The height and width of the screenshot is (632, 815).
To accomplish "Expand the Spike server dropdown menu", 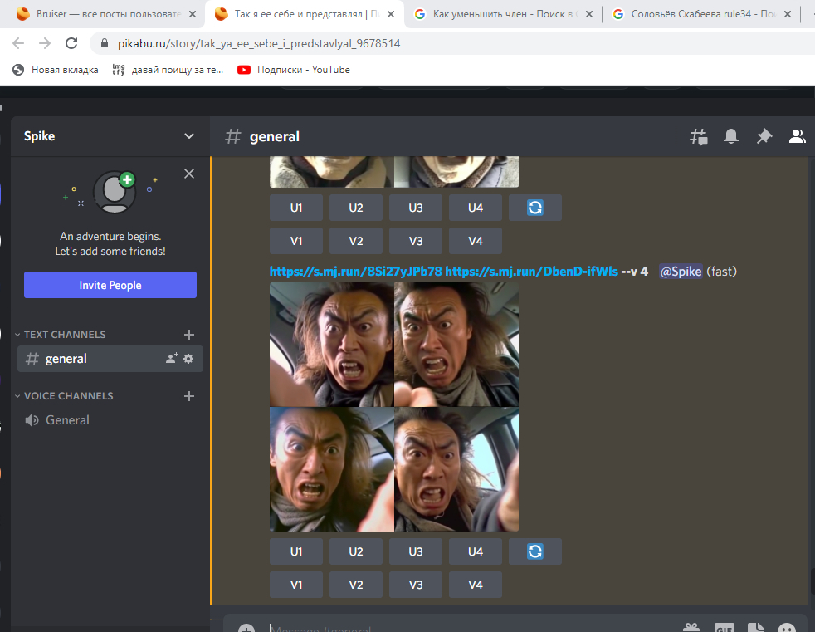I will click(189, 136).
